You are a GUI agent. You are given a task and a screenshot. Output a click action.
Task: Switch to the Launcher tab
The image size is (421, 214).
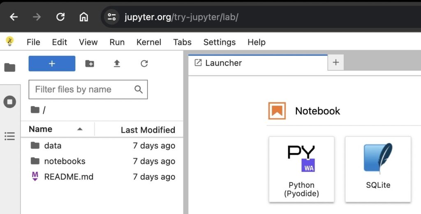click(258, 63)
